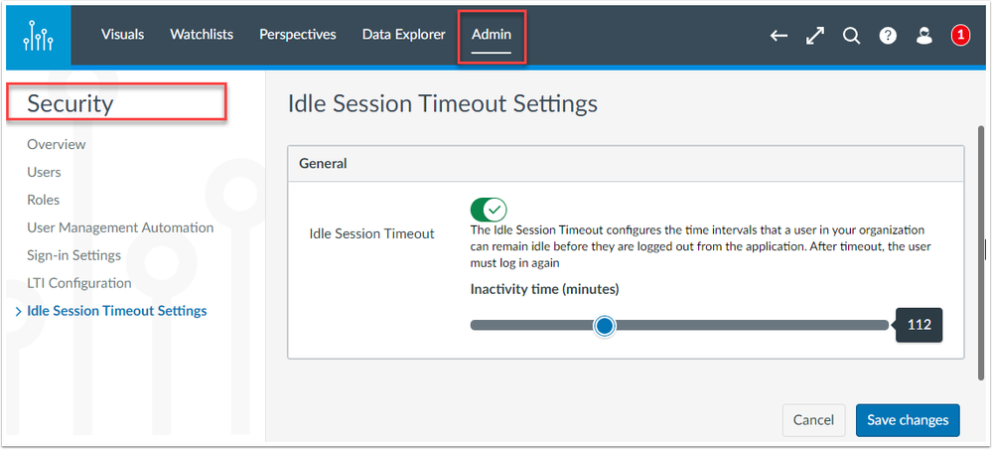Switch to the Watchlists tab
This screenshot has height=449, width=992.
point(202,35)
